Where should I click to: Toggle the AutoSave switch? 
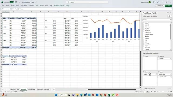[x=12, y=2]
